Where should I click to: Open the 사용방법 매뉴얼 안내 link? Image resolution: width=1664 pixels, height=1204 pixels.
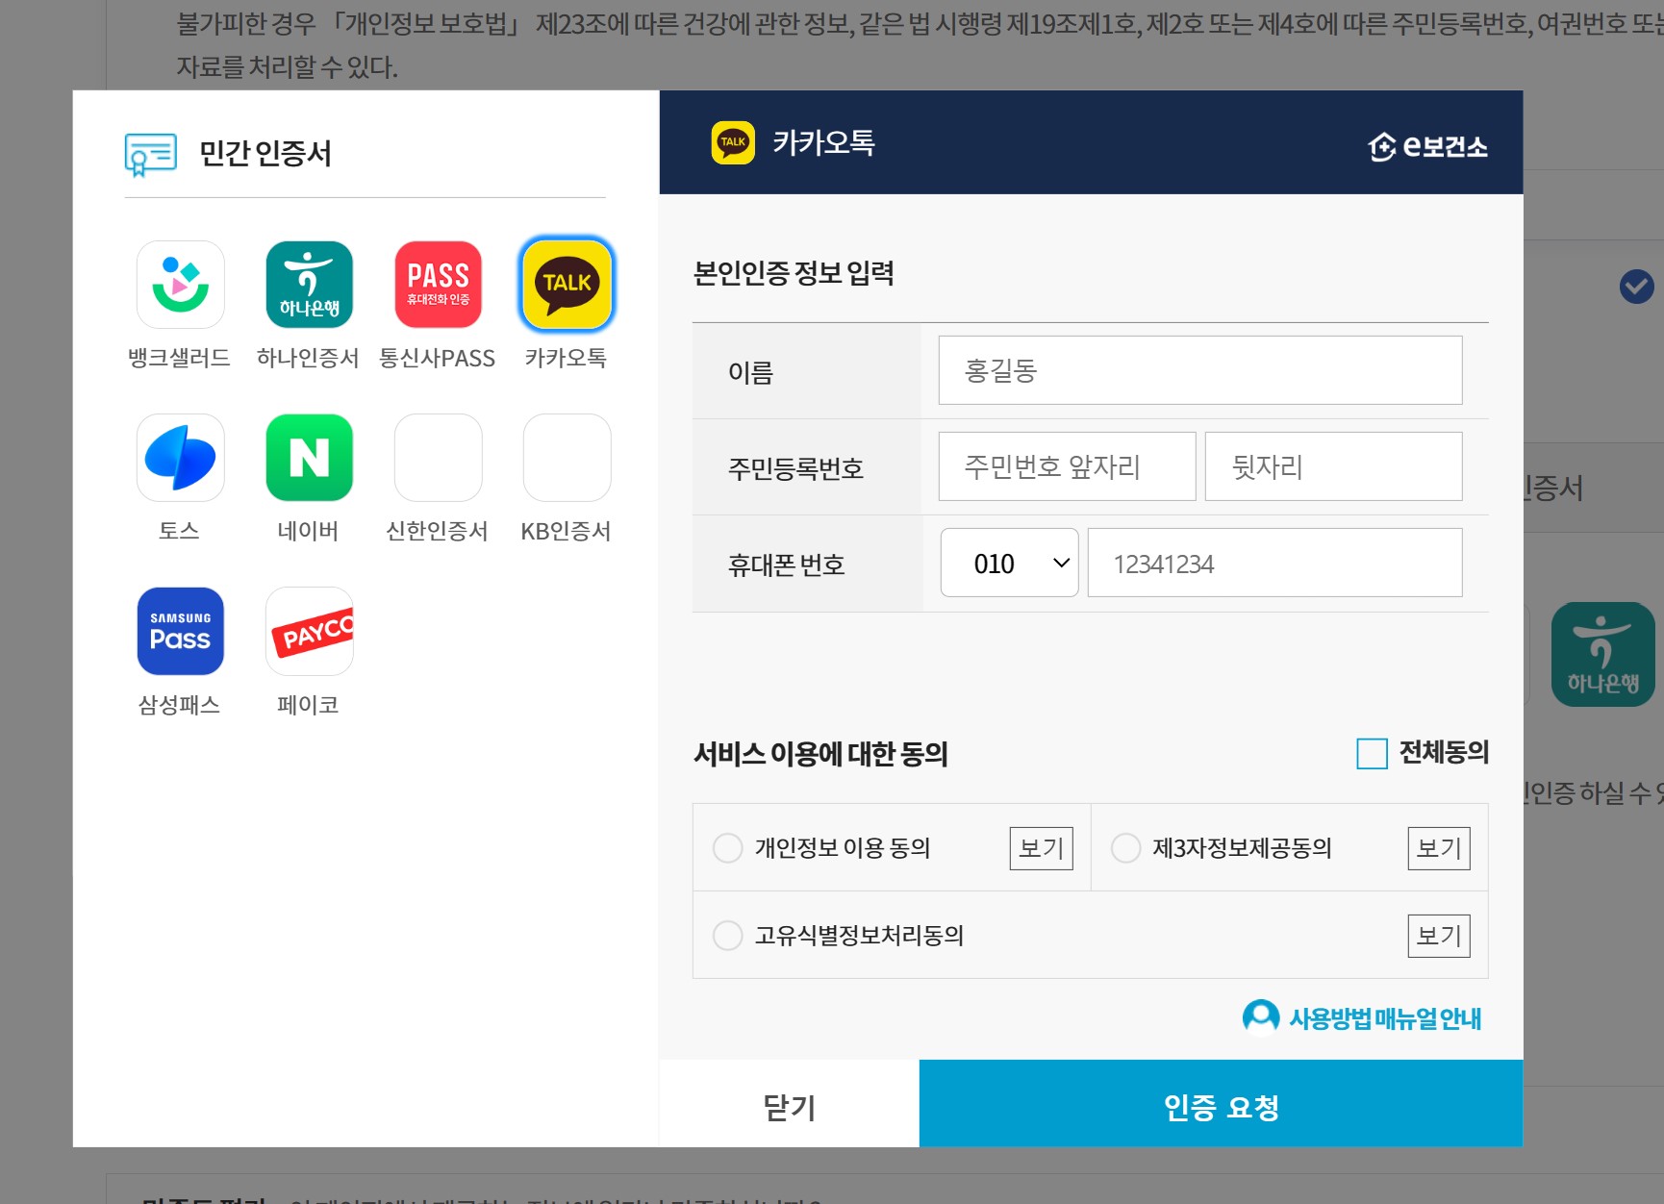point(1362,1017)
